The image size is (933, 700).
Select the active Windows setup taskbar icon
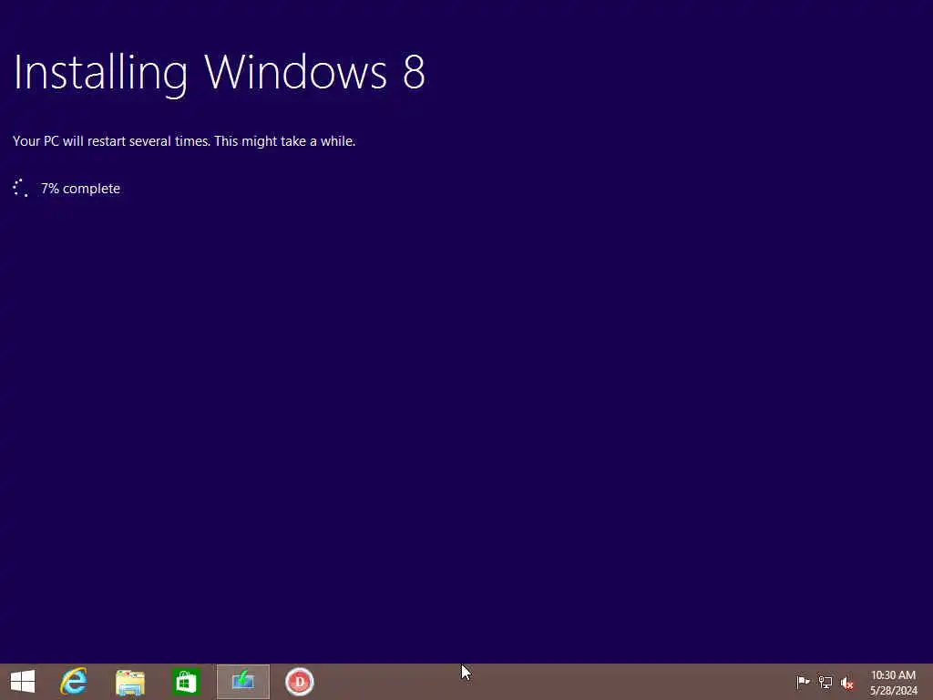click(x=242, y=682)
